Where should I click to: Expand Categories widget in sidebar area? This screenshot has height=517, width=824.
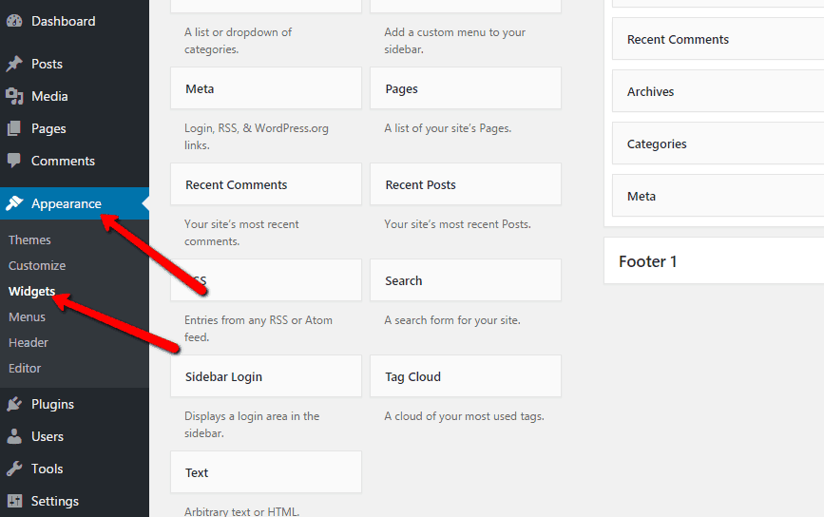tap(718, 144)
